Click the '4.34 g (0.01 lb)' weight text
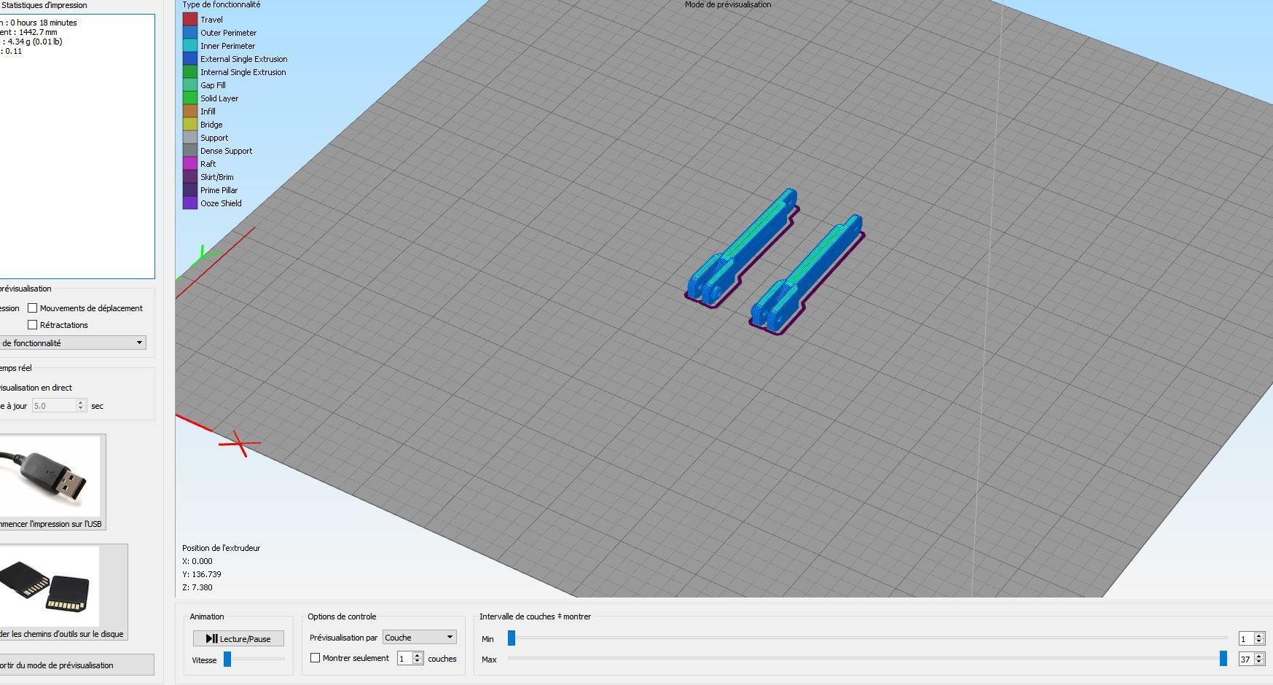The width and height of the screenshot is (1273, 685). 35,42
